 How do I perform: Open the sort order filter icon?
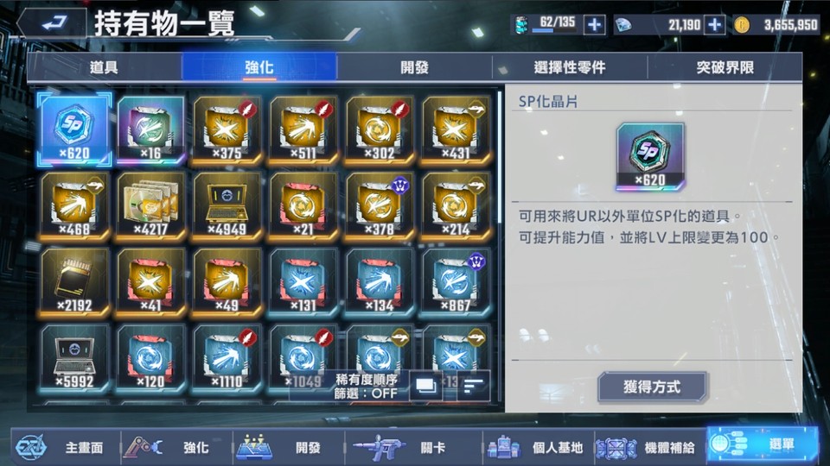click(473, 386)
